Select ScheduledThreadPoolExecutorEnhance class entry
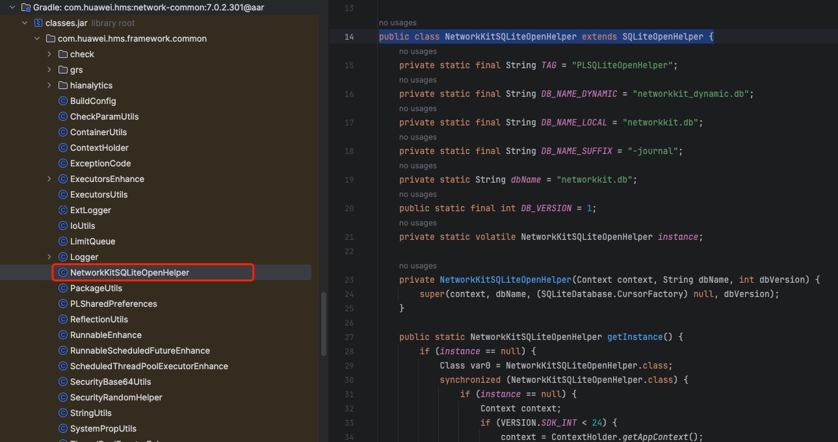 (x=149, y=366)
